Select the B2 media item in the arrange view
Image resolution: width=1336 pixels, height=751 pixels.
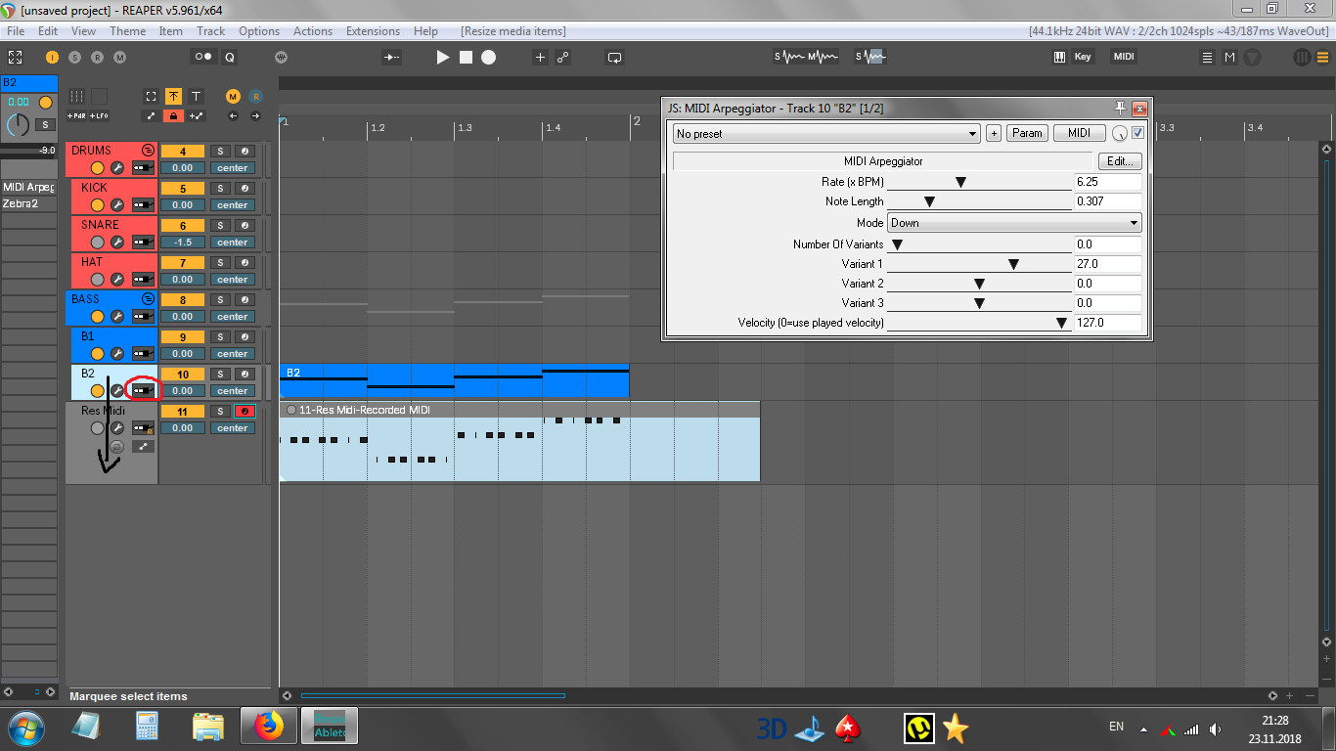point(454,381)
